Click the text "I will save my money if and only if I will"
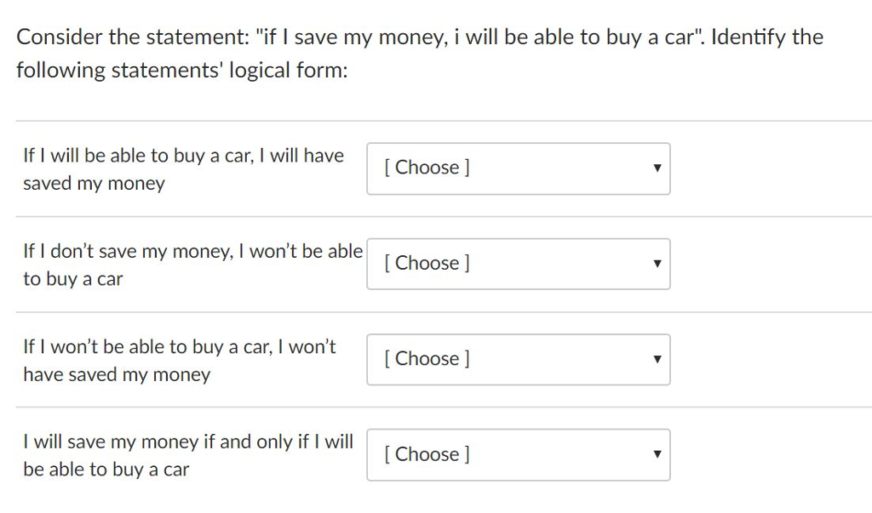 [187, 442]
